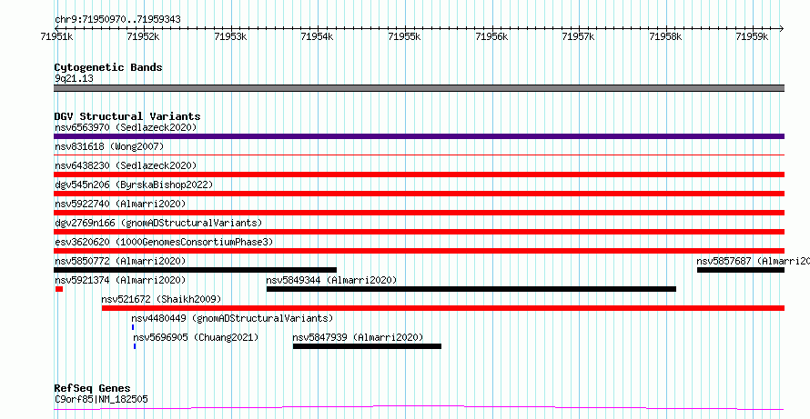Click the dgv545n206 (ByrskaBishop2022) label
Screen dimensions: 810x419
pos(134,185)
